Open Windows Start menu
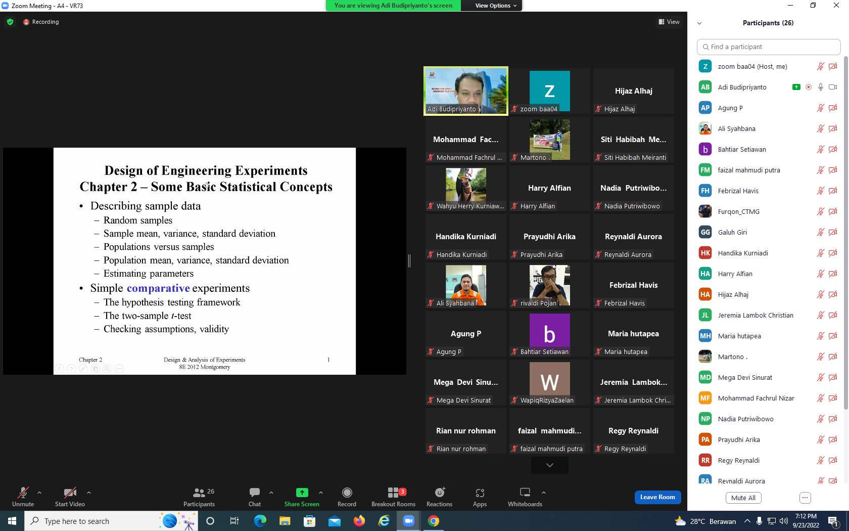Image resolution: width=849 pixels, height=531 pixels. (x=12, y=521)
